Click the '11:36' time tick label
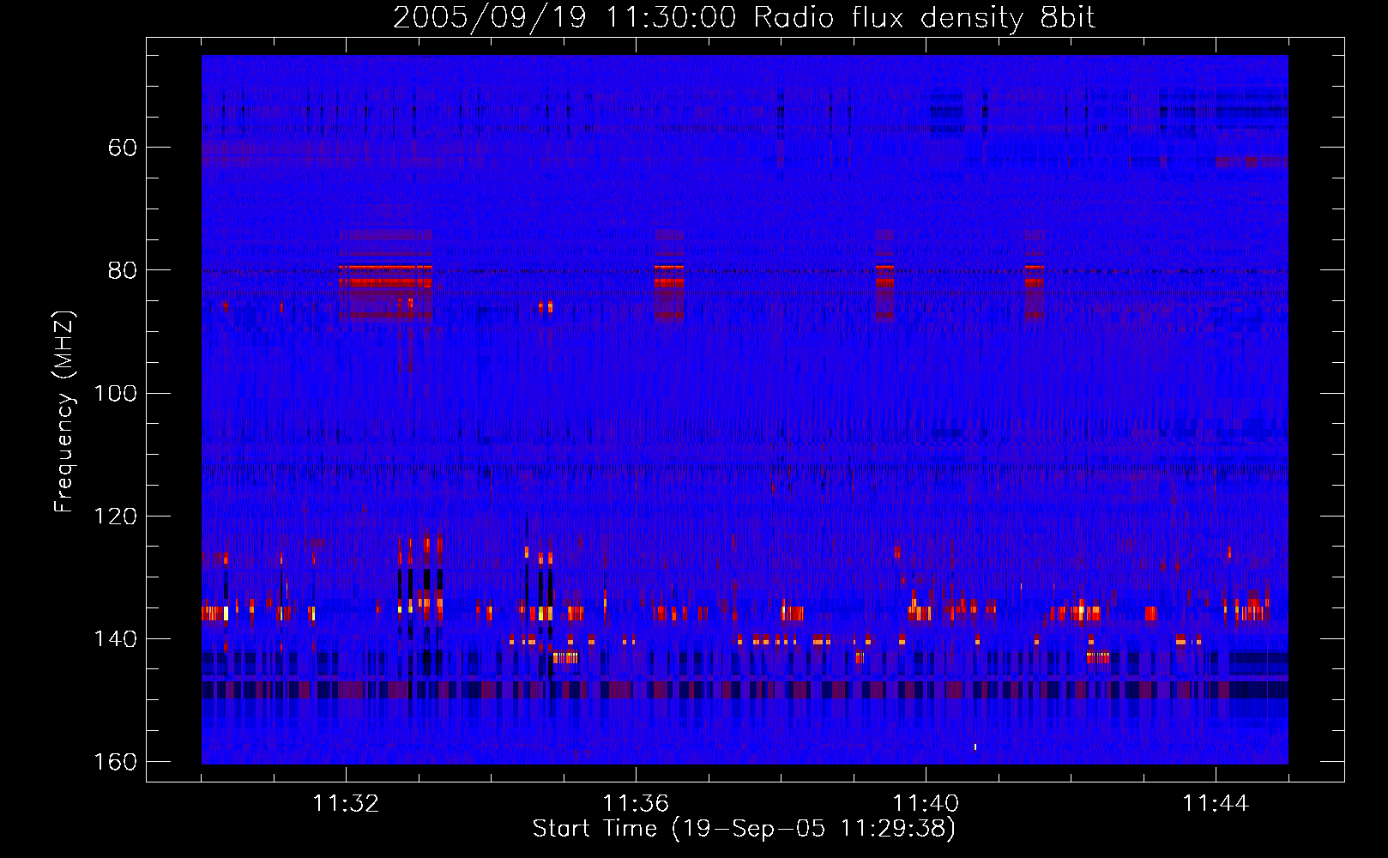Image resolution: width=1388 pixels, height=858 pixels. pos(636,804)
